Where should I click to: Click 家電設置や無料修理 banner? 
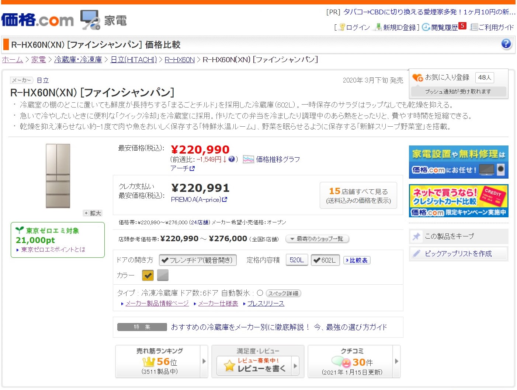click(459, 162)
